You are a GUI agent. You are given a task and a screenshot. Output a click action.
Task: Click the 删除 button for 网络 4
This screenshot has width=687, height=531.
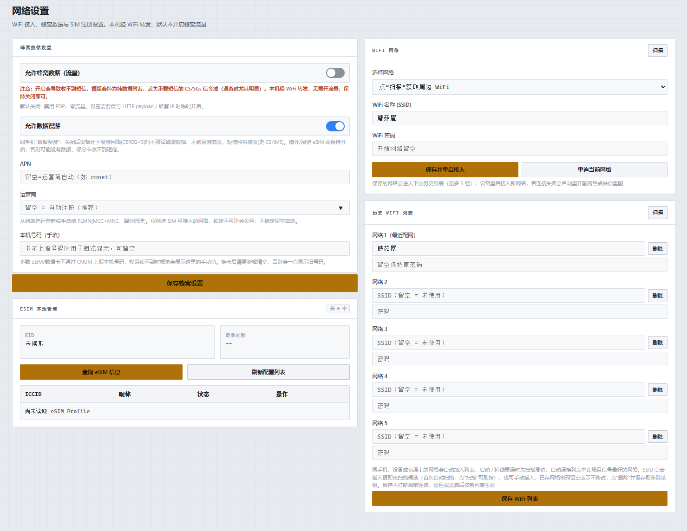coord(658,390)
